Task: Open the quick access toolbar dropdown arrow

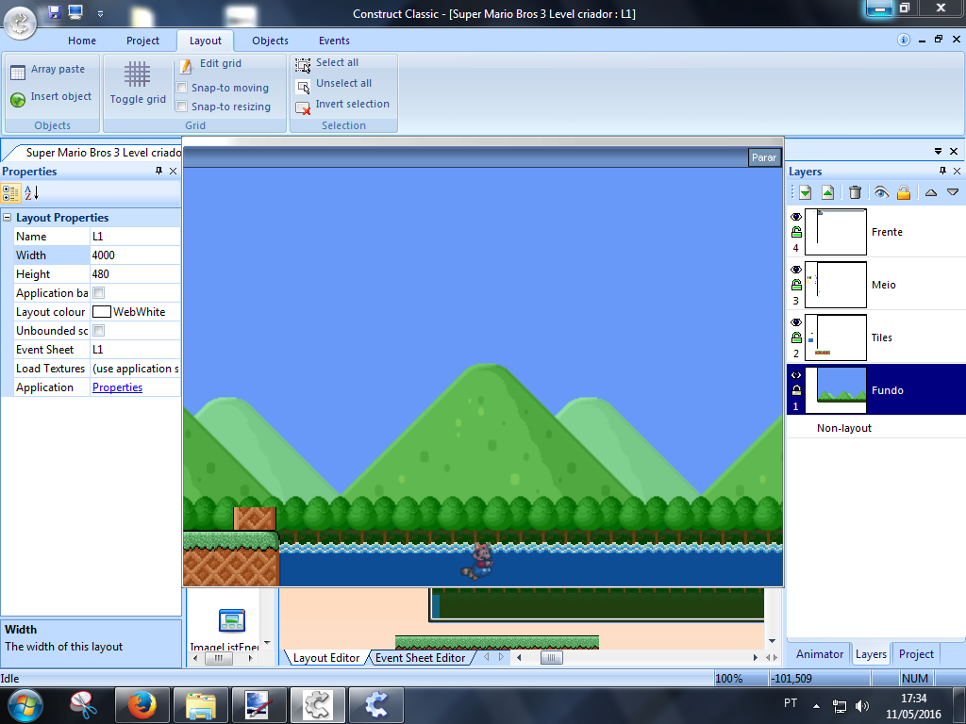Action: pyautogui.click(x=100, y=13)
